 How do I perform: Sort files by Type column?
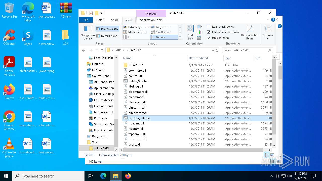coord(238,58)
